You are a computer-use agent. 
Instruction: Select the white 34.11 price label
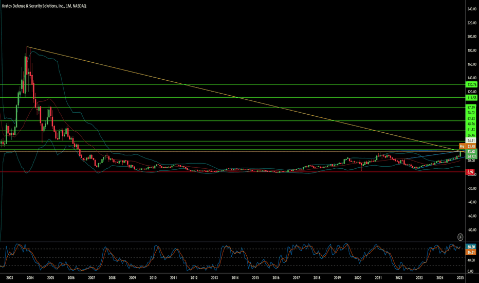pyautogui.click(x=472, y=141)
